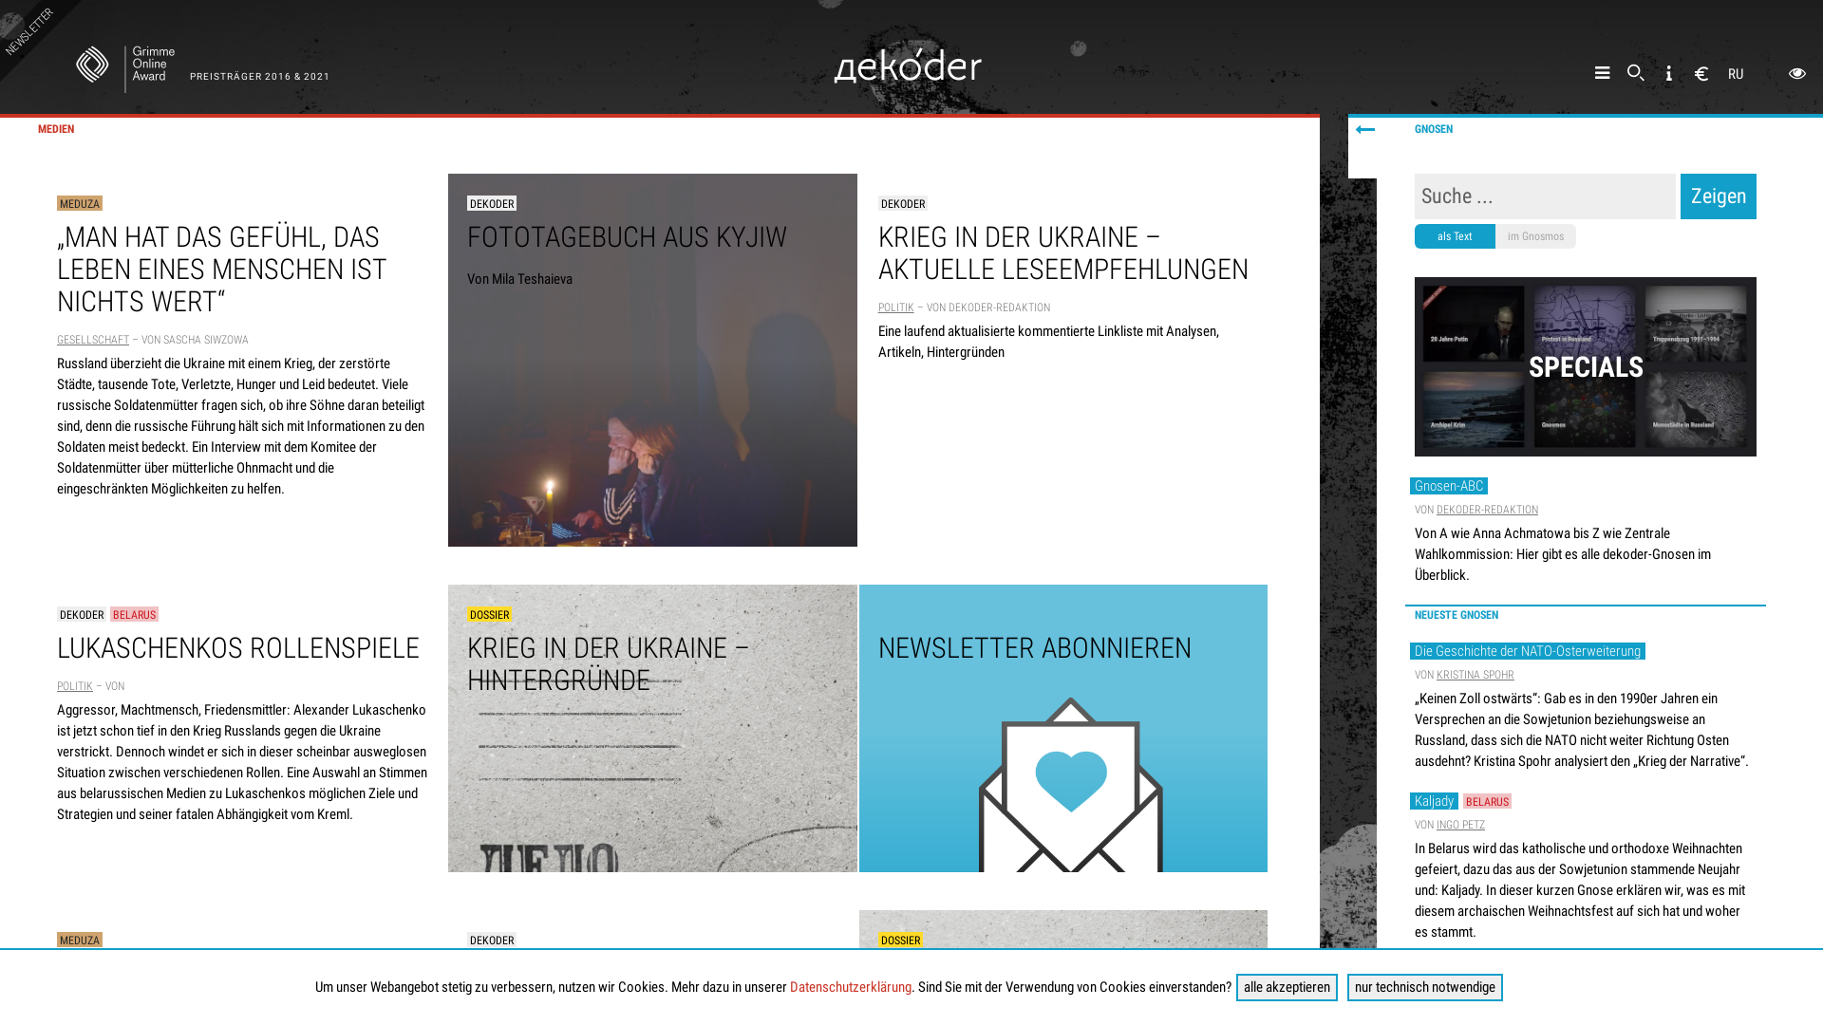Click Politik category under Leseempfehlungen
Image resolution: width=1823 pixels, height=1025 pixels.
[x=895, y=307]
